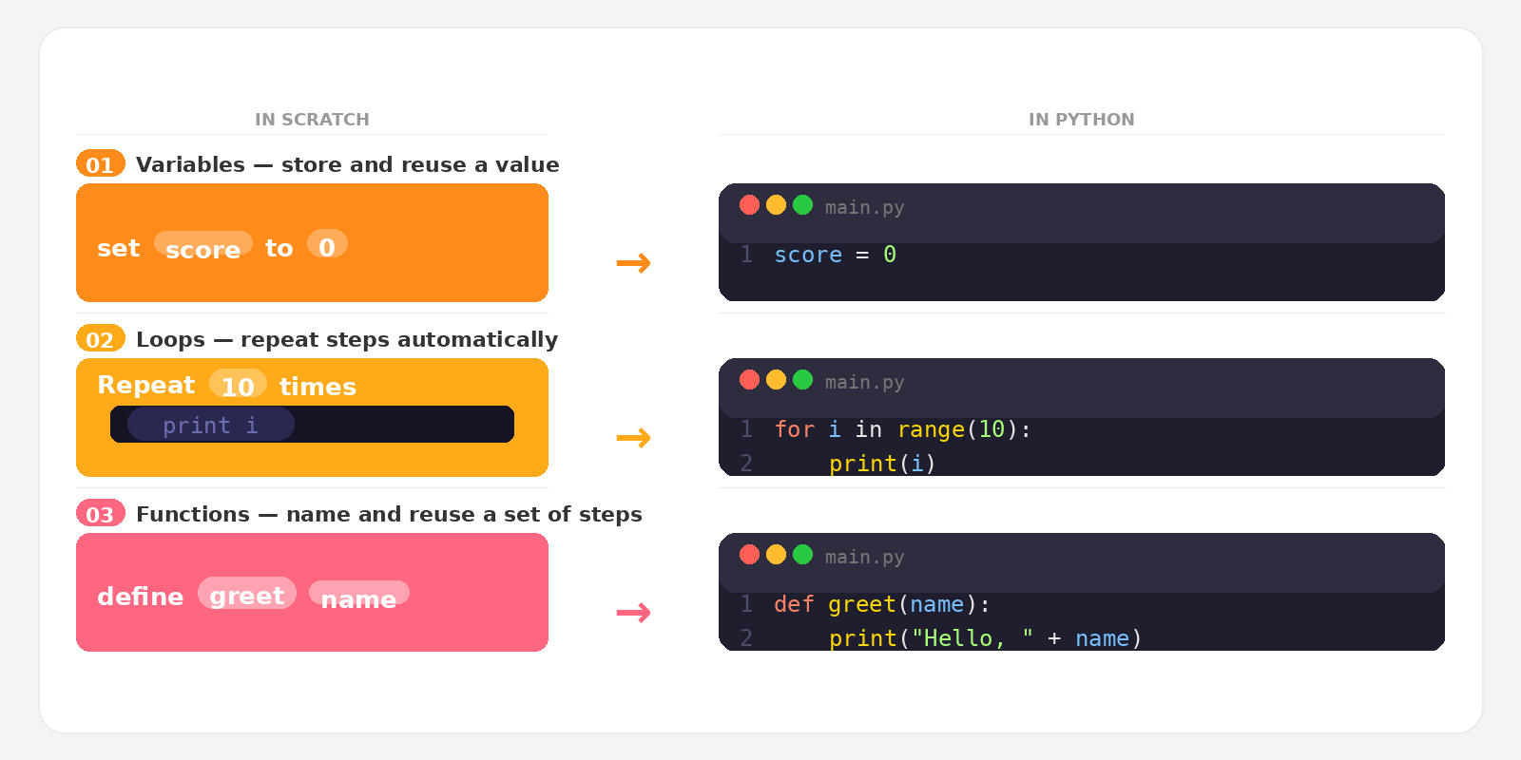Click line number 2 beside 'print("Hello, "'
This screenshot has width=1521, height=760.
pyautogui.click(x=746, y=638)
